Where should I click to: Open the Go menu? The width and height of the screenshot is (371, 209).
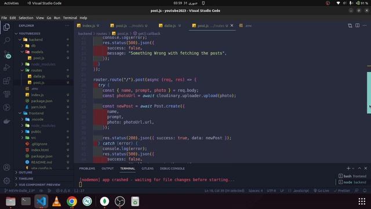point(49,18)
